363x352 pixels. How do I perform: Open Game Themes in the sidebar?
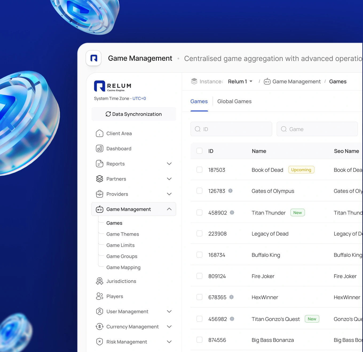pos(123,234)
